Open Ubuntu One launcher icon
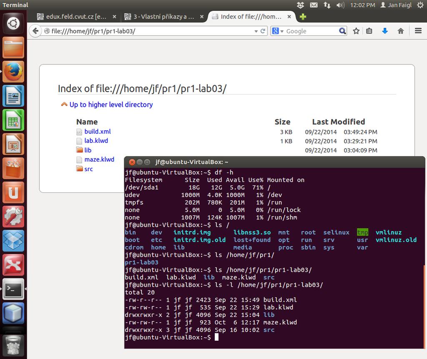 13,192
